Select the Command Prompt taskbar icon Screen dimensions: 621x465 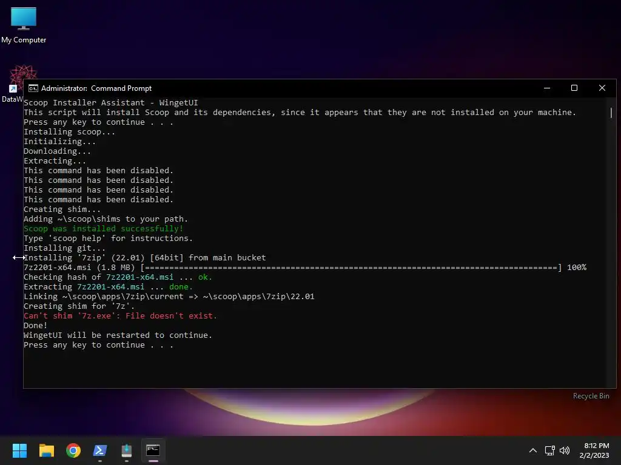pyautogui.click(x=153, y=450)
